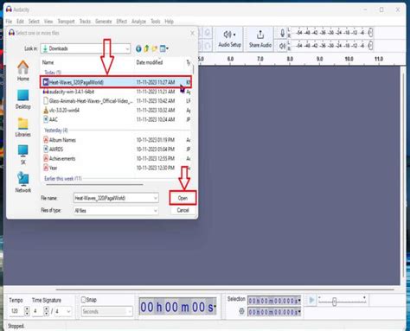Open the View Menu icon in dialog

point(164,48)
